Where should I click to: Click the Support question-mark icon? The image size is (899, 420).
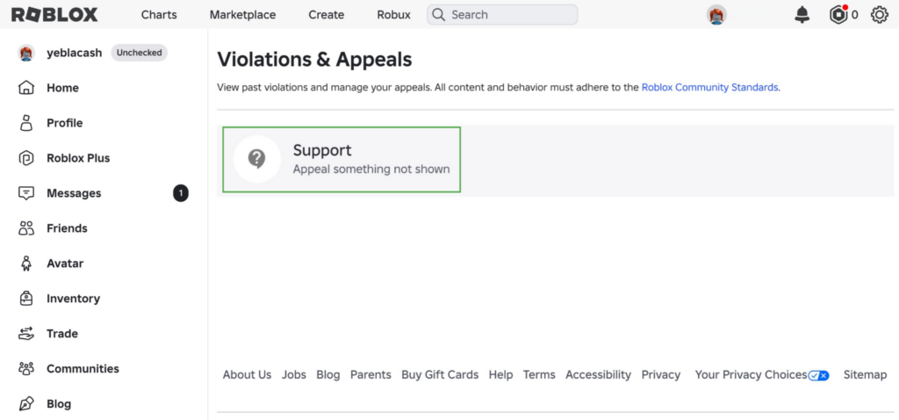coord(257,159)
